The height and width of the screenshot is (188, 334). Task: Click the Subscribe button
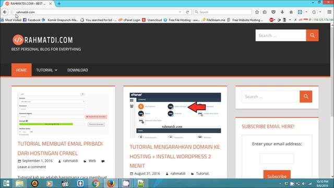277,175
